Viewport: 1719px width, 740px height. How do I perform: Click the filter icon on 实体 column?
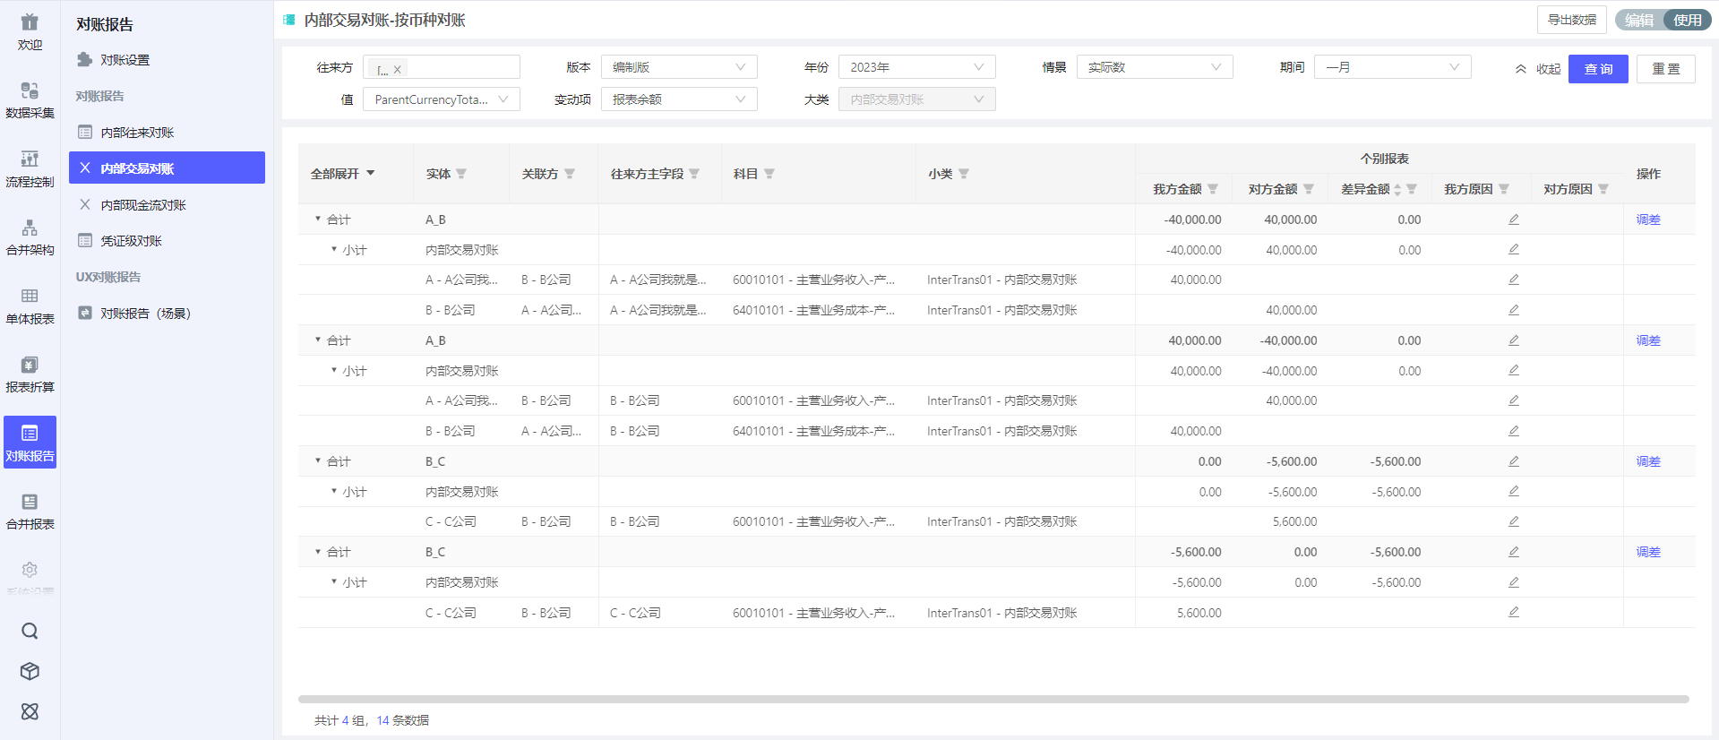point(461,174)
